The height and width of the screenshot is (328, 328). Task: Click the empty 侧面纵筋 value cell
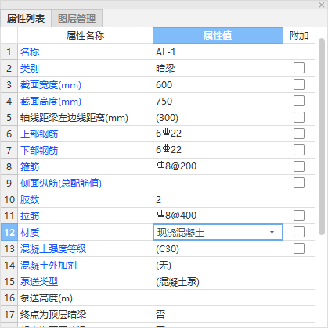218,183
